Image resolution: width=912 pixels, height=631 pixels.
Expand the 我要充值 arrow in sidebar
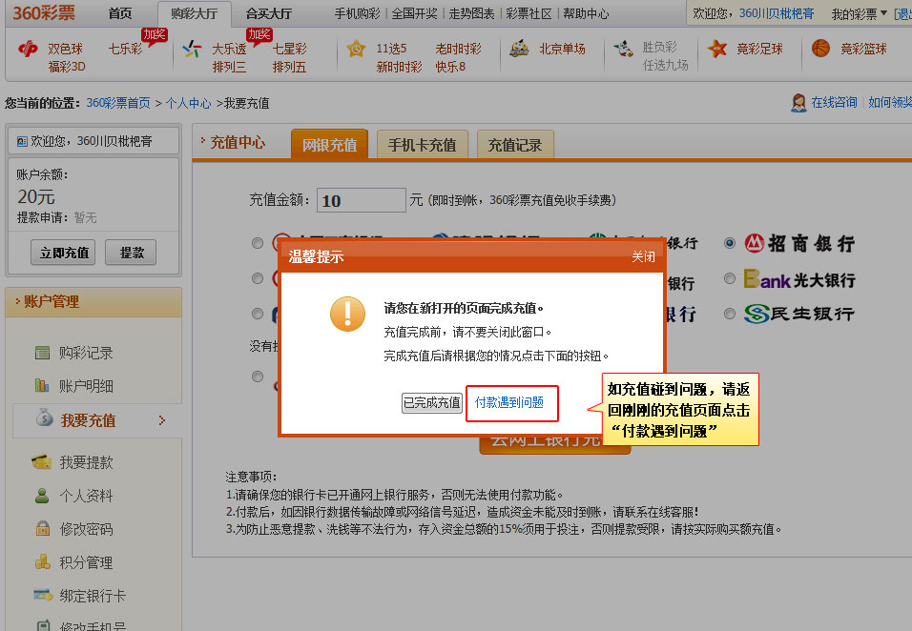click(x=162, y=420)
